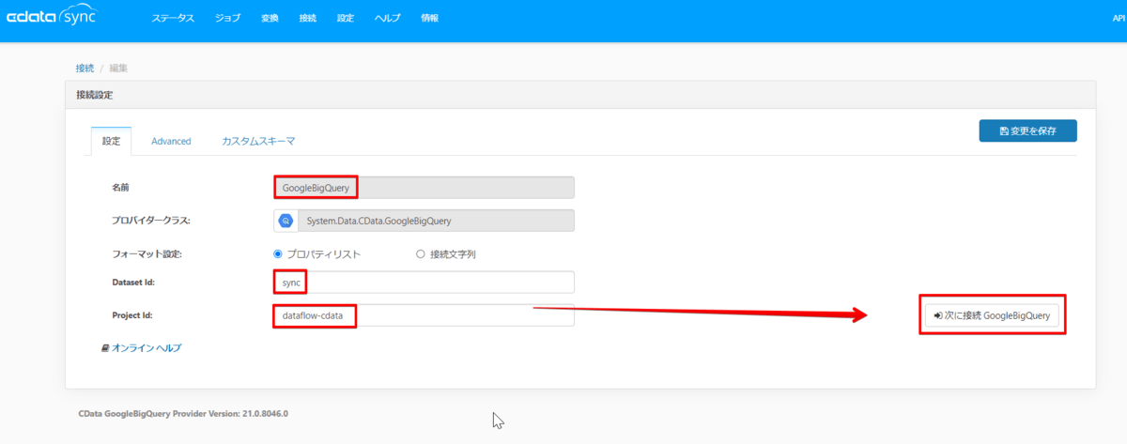Click the Project Id label

pos(132,315)
